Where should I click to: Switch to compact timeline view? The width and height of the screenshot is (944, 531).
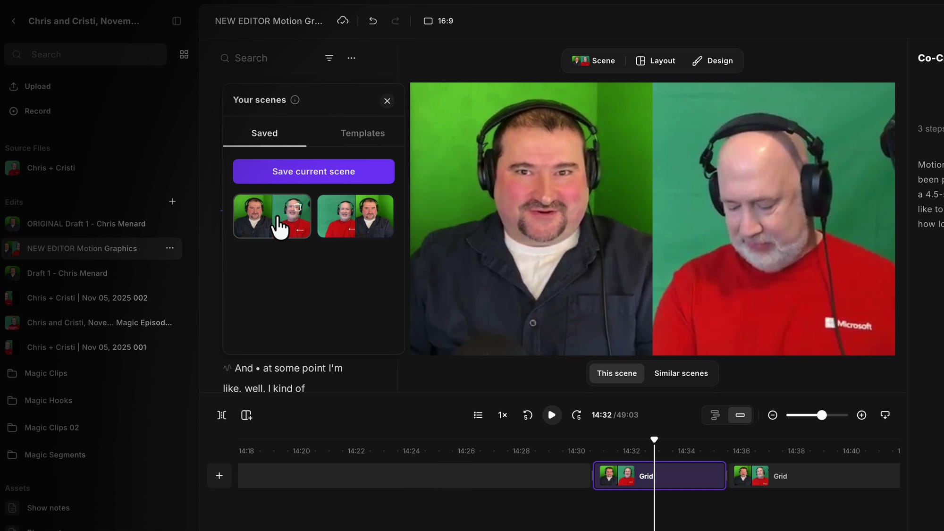(740, 415)
